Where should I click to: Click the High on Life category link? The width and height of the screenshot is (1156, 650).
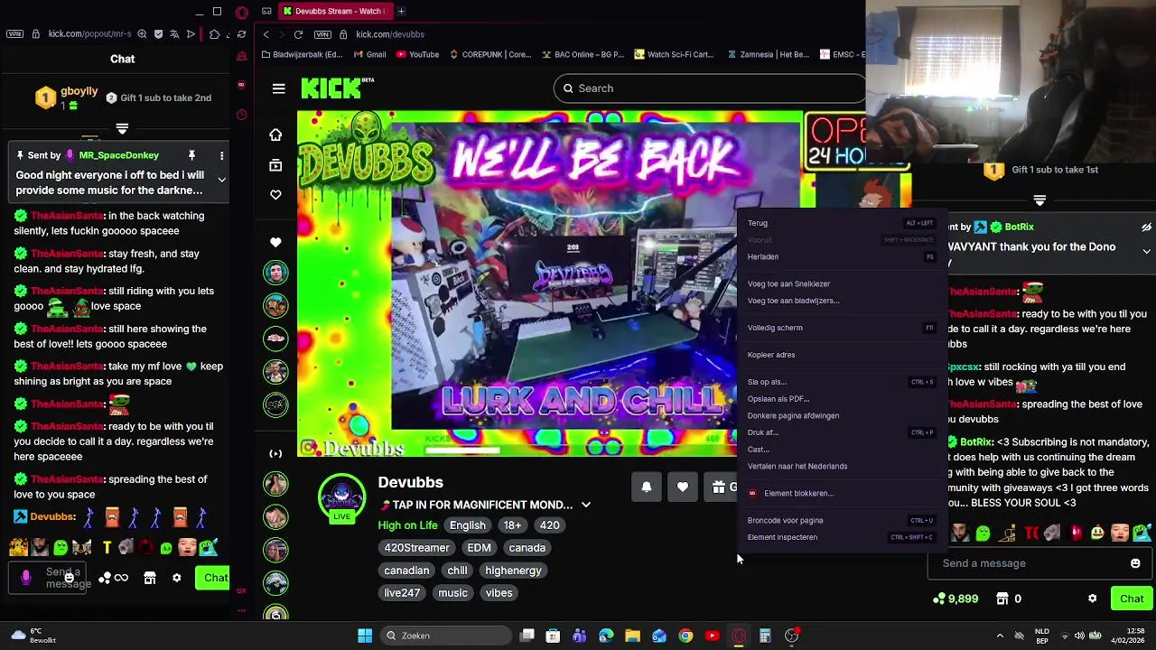(407, 525)
